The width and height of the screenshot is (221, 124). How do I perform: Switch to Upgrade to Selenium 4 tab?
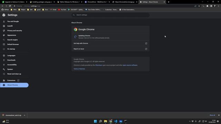15,2
